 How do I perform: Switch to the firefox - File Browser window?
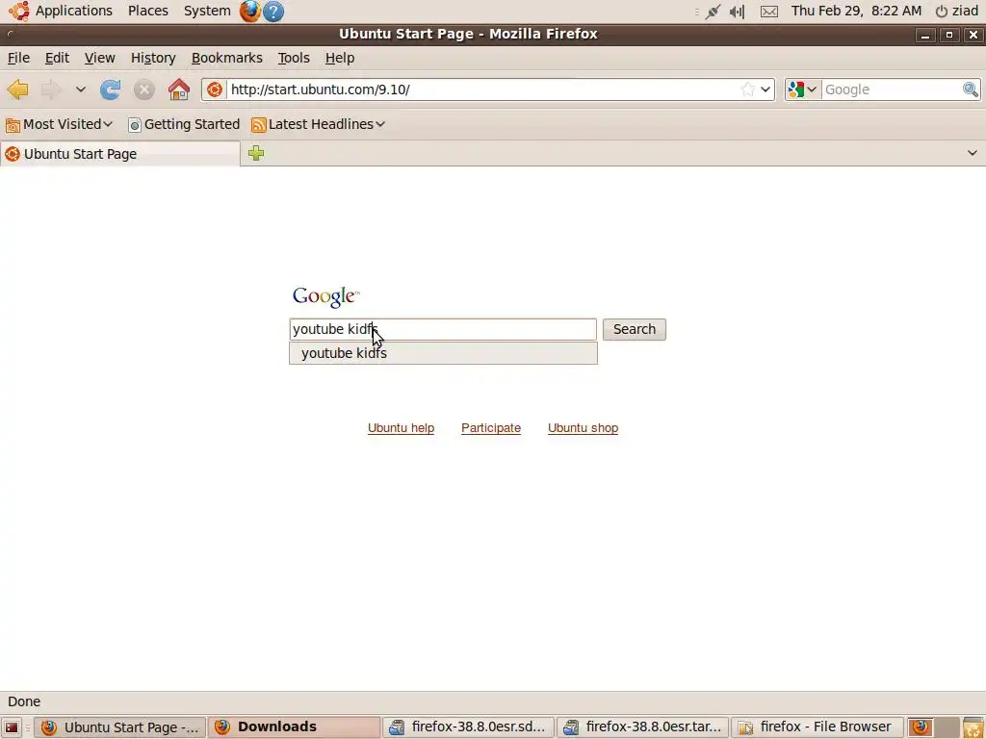point(817,727)
